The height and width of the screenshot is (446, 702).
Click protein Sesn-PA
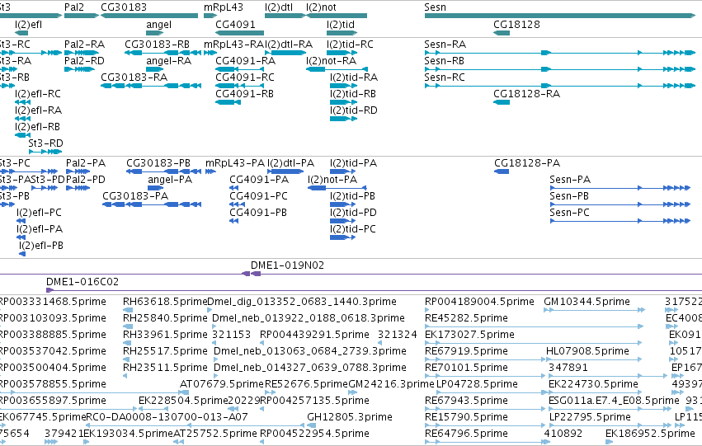(620, 188)
